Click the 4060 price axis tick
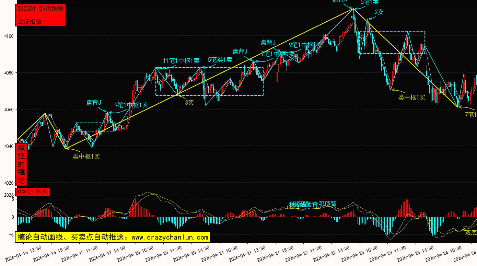 click(9, 109)
